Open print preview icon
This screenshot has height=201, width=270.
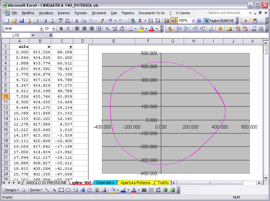pos(52,21)
